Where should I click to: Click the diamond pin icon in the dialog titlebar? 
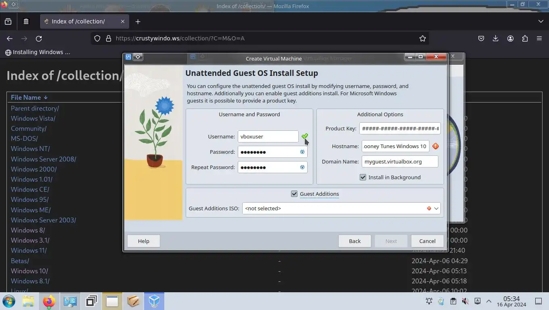[138, 57]
